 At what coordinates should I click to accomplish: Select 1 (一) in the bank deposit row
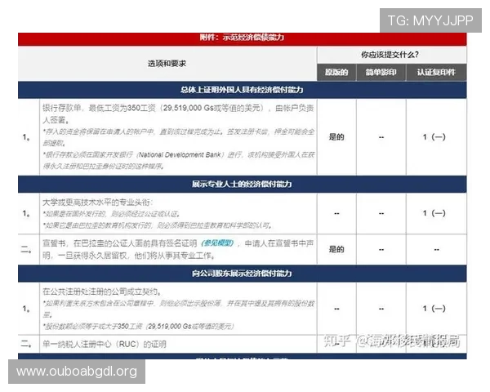[434, 137]
